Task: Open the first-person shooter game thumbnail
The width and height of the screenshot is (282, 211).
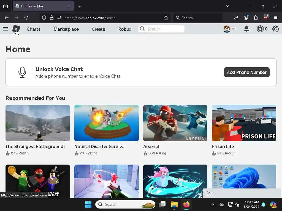Action: 107,181
